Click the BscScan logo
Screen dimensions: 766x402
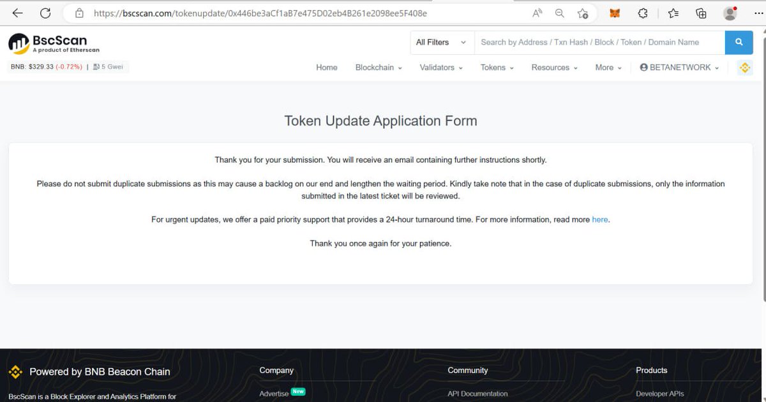pos(53,42)
